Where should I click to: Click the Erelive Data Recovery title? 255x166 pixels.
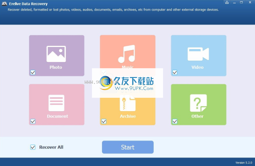28,4
